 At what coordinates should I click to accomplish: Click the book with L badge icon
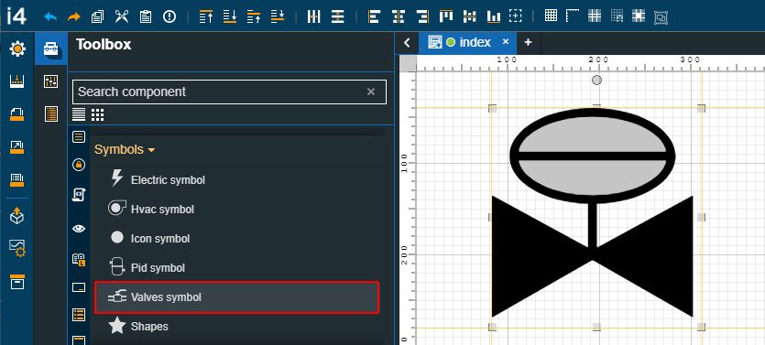(79, 259)
